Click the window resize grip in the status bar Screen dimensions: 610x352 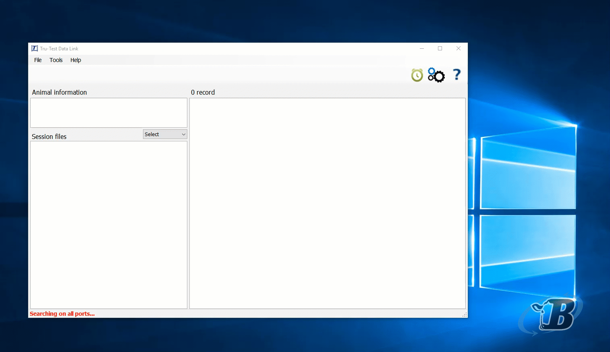coord(465,315)
